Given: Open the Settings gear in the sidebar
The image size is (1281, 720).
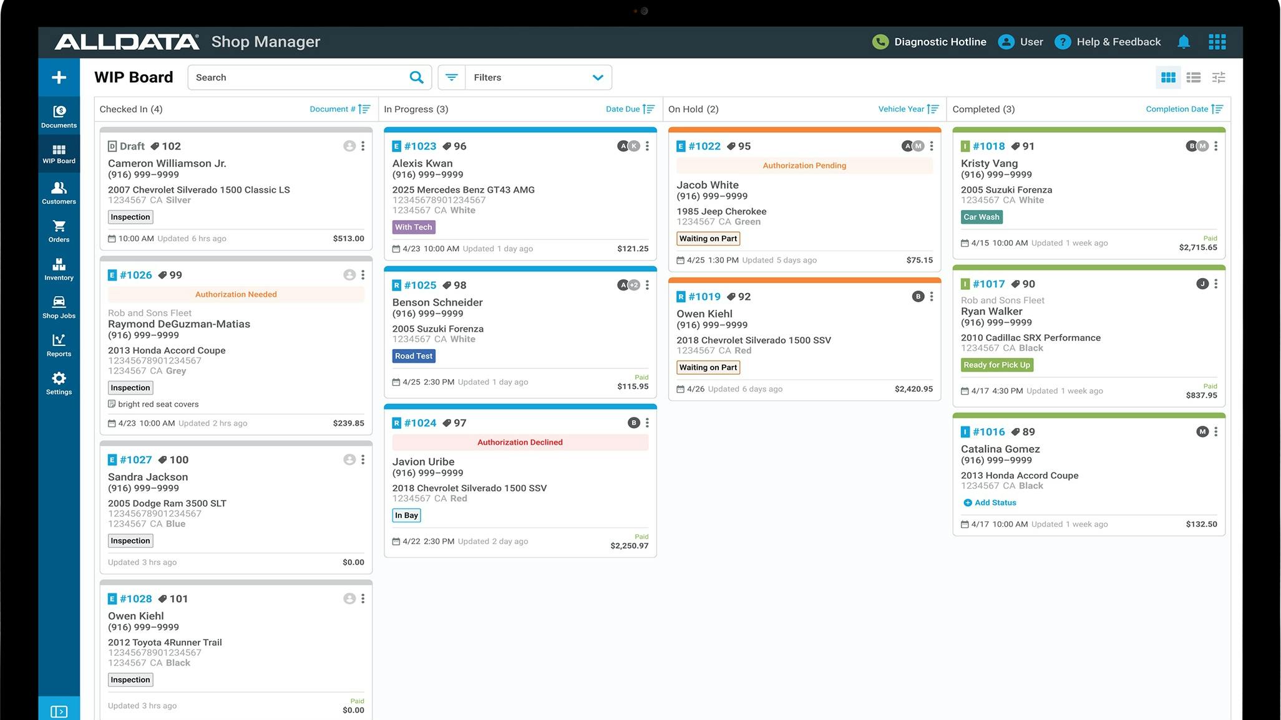Looking at the screenshot, I should pyautogui.click(x=59, y=383).
